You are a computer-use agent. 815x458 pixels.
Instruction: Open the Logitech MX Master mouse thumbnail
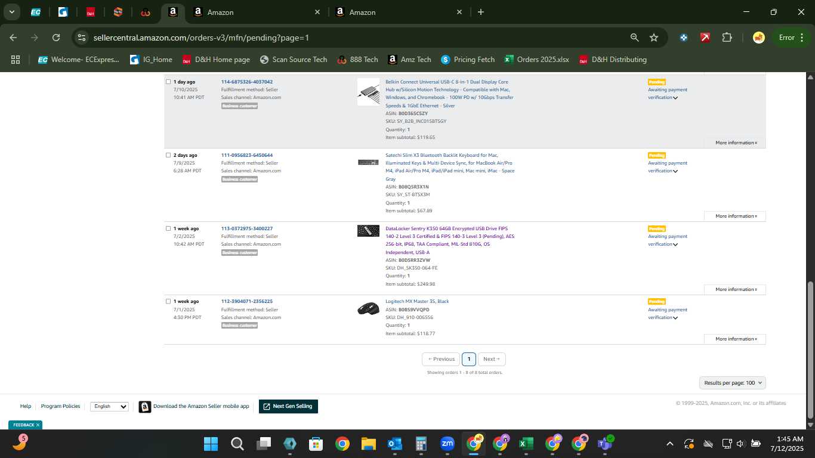pos(368,309)
